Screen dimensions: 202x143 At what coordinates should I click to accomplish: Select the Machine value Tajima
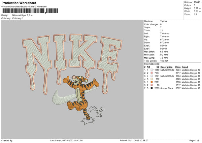click(164, 21)
